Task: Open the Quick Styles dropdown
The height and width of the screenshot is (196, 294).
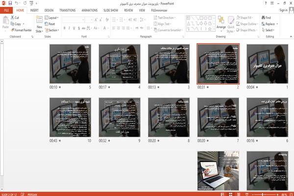Action: (x=231, y=24)
